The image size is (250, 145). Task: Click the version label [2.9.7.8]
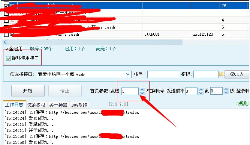click(x=118, y=104)
